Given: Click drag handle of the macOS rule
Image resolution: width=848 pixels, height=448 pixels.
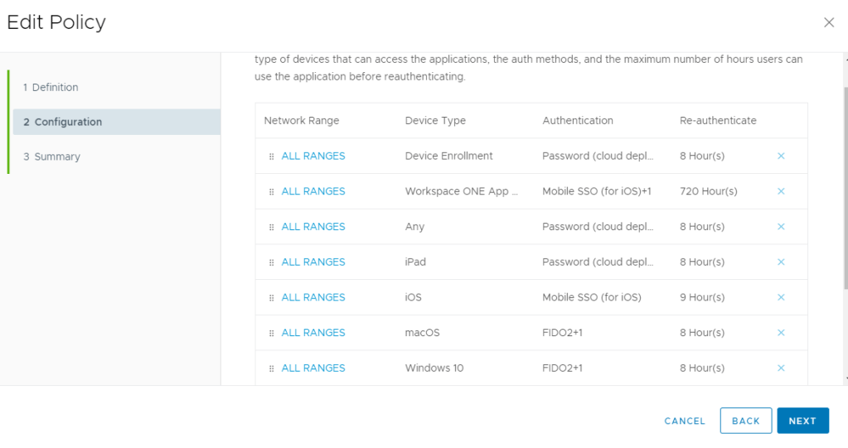Looking at the screenshot, I should click(x=271, y=334).
